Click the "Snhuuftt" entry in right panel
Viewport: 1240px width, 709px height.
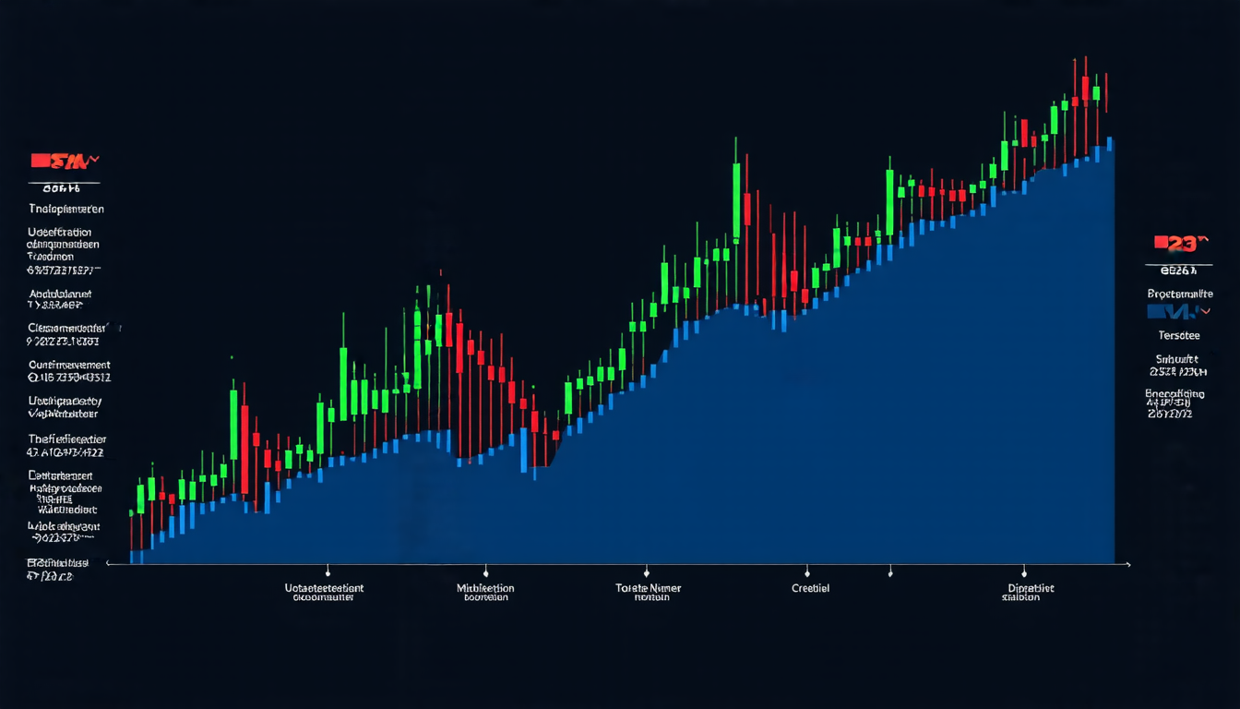tap(1177, 360)
